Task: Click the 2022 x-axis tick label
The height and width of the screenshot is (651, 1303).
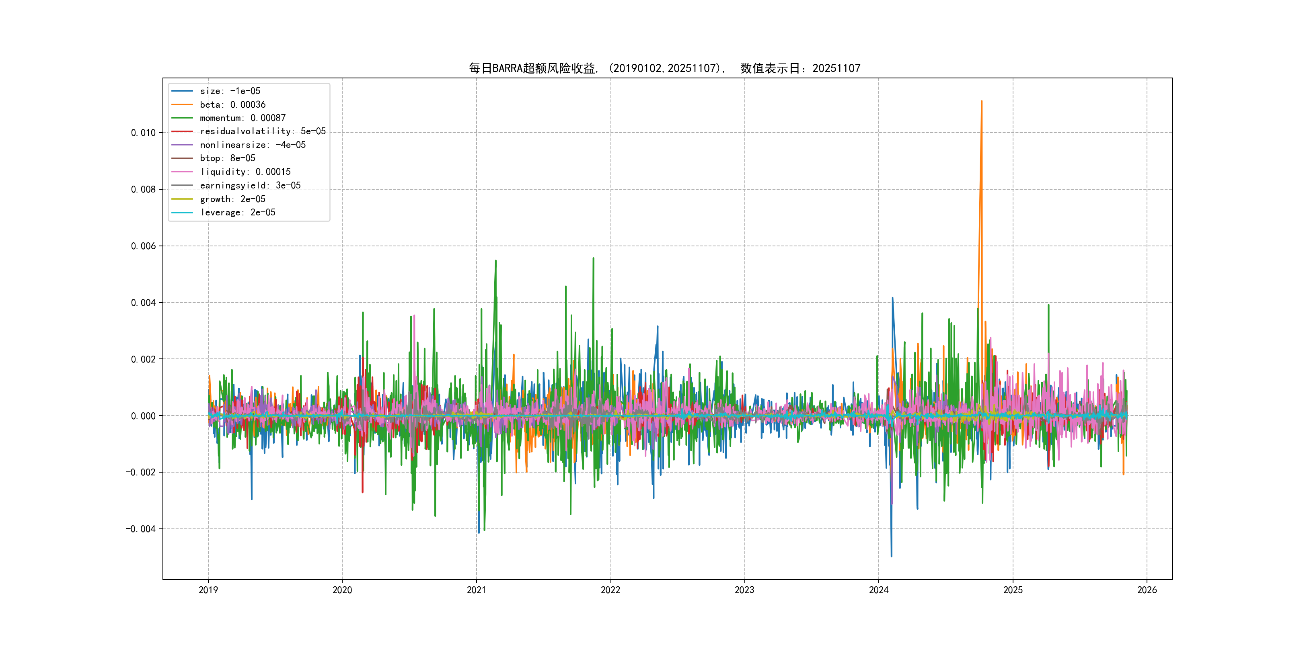Action: pos(610,590)
